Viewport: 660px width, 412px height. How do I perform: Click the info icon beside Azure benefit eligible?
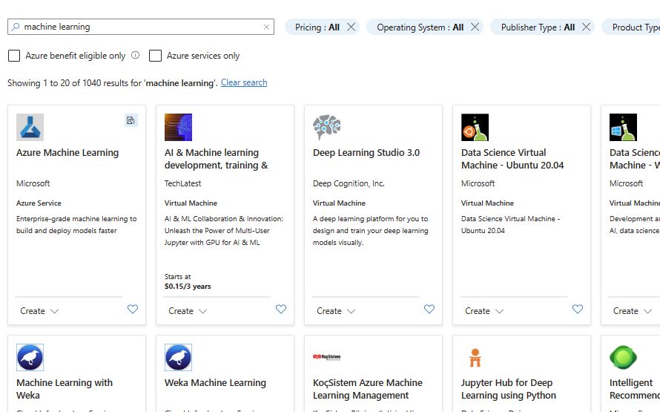[136, 55]
